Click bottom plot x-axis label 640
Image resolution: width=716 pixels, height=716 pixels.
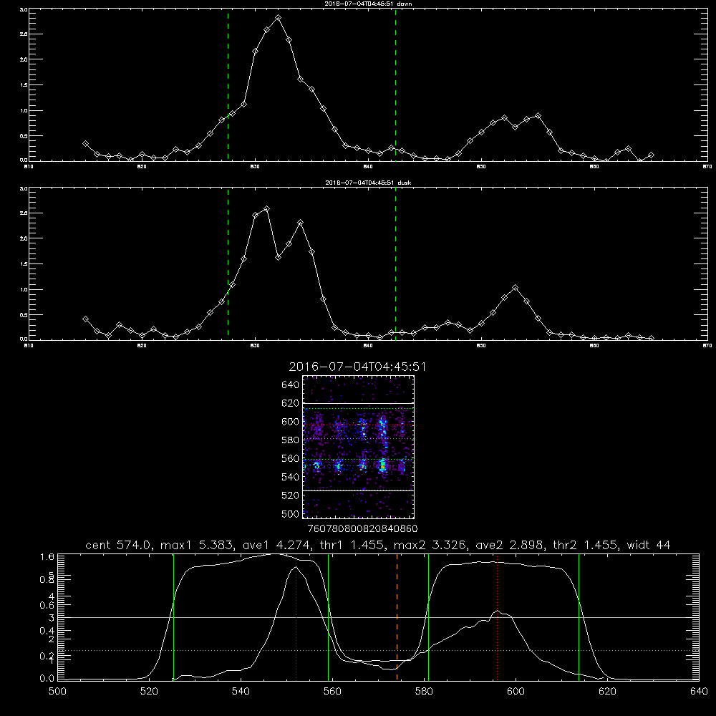point(699,692)
